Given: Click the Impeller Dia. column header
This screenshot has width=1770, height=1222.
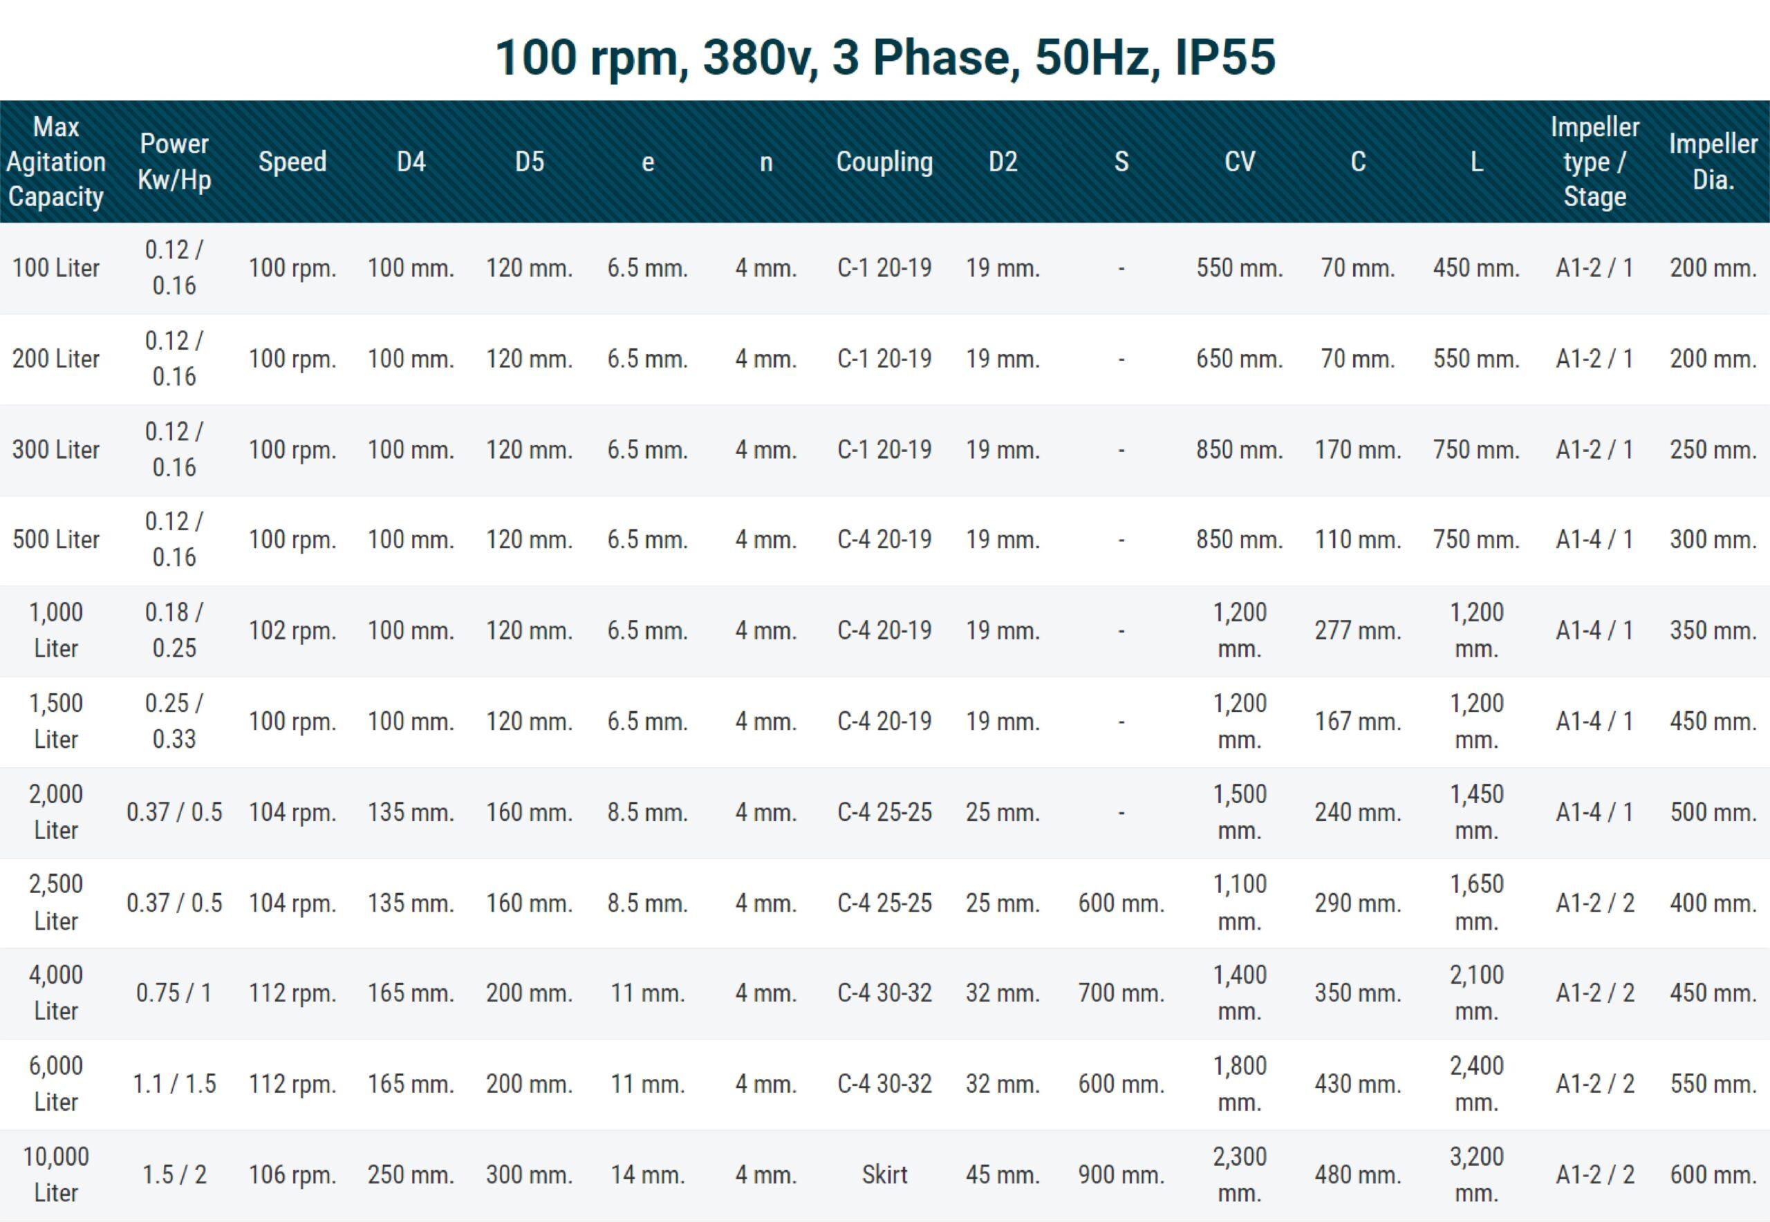Looking at the screenshot, I should (1713, 162).
